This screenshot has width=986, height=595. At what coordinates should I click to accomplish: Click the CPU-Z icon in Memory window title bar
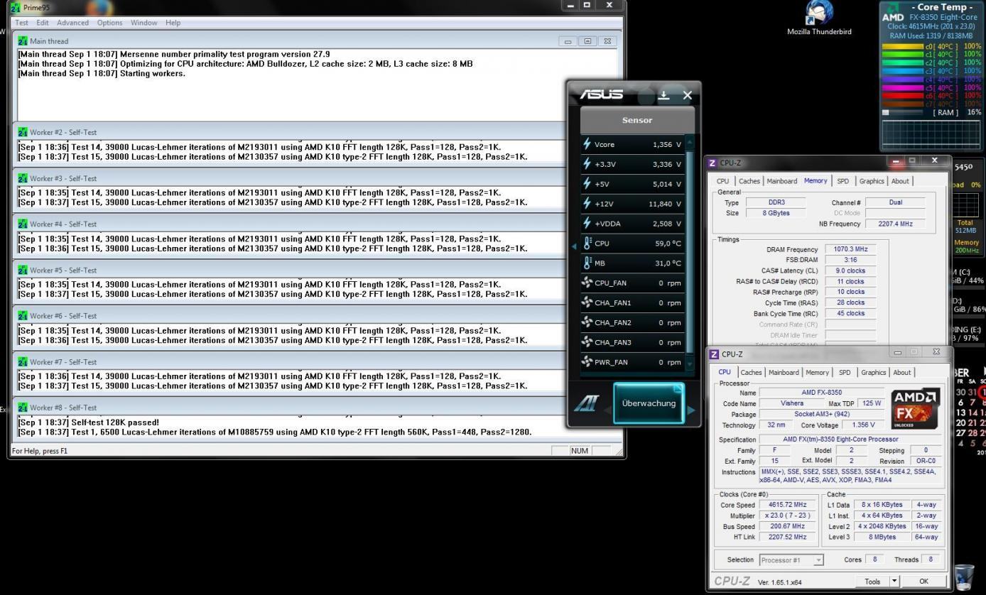click(x=713, y=163)
